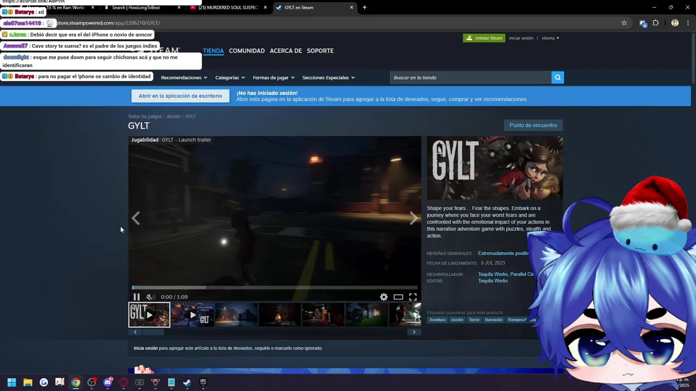Open Discord from the taskbar
Viewport: 696px width, 391px height.
[x=108, y=382]
